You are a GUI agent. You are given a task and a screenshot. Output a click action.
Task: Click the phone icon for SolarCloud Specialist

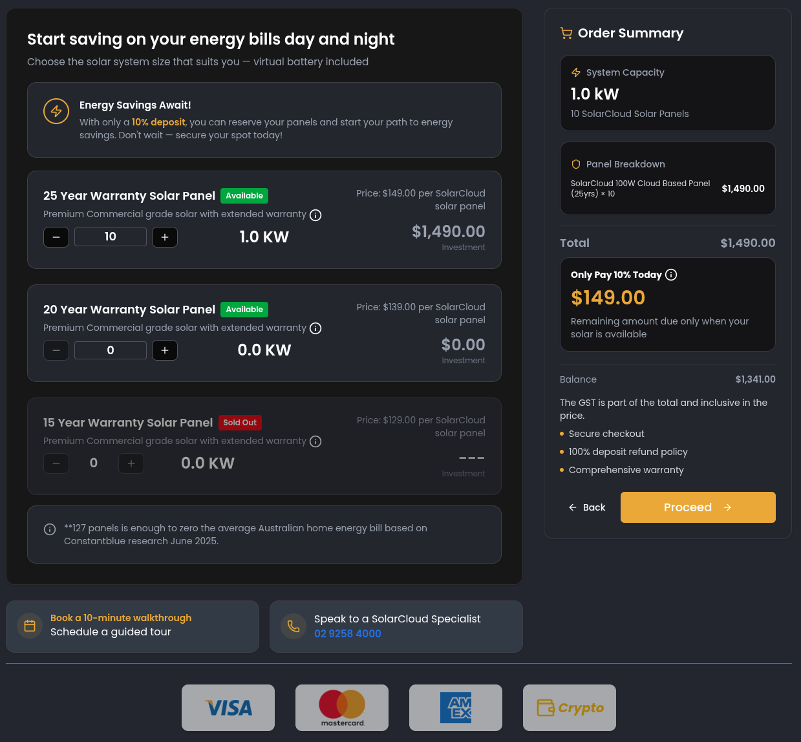[294, 626]
